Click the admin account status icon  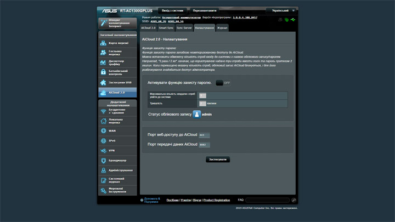tap(197, 114)
